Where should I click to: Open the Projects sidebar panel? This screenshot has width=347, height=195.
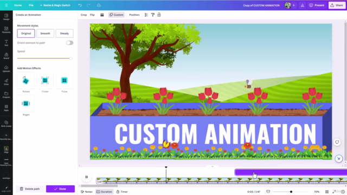6,95
